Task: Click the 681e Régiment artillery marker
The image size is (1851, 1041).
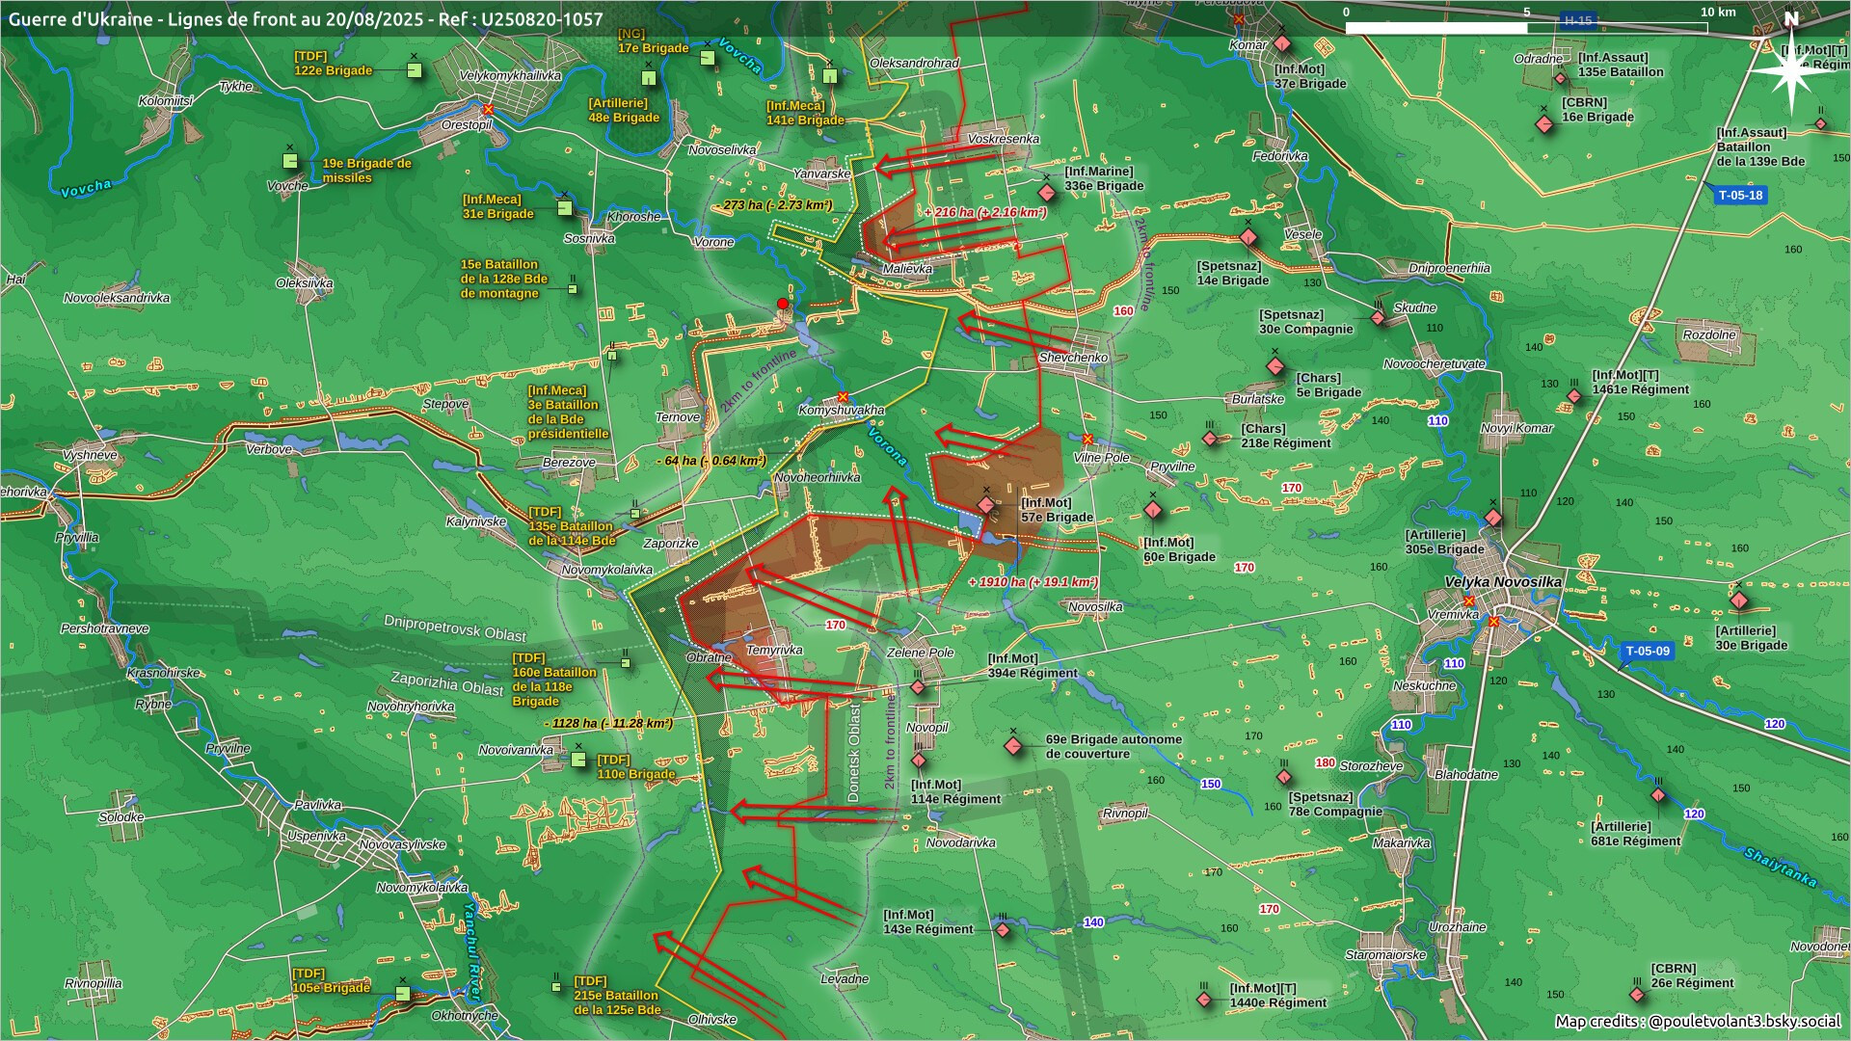Action: point(1658,795)
